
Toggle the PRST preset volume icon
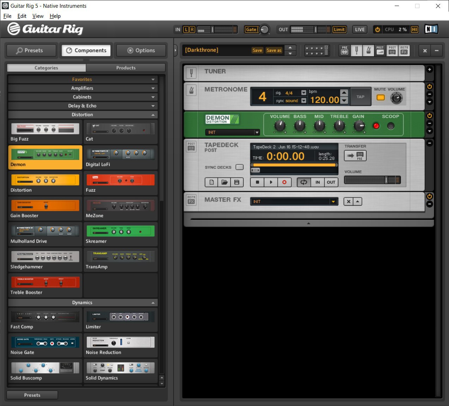click(380, 50)
